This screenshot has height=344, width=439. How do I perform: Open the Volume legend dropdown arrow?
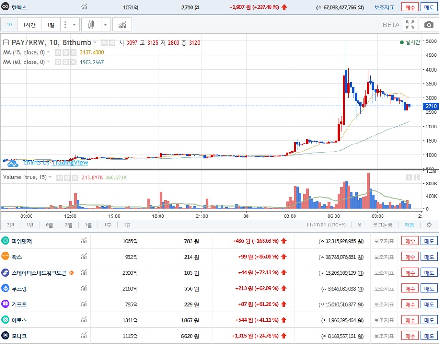tap(50, 177)
